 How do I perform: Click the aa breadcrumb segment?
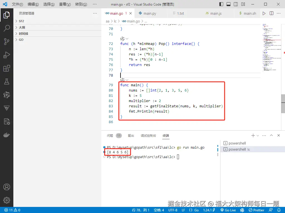tap(108, 21)
